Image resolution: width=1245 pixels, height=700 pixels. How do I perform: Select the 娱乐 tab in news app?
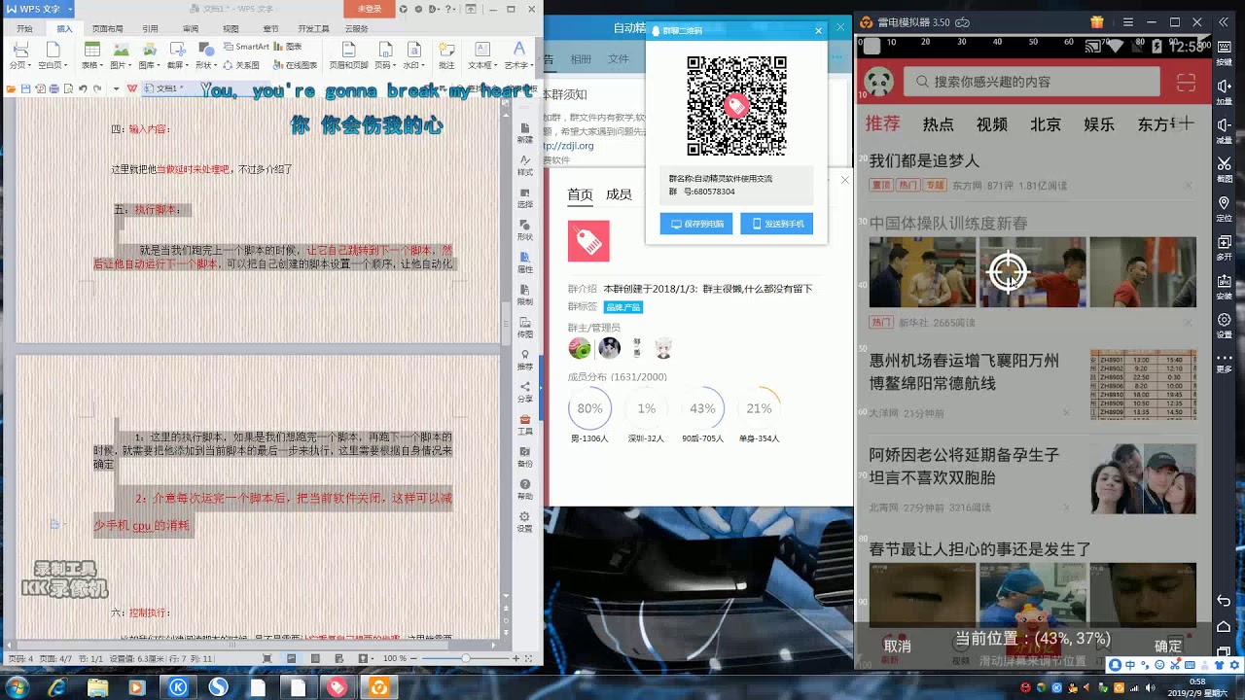click(1099, 124)
